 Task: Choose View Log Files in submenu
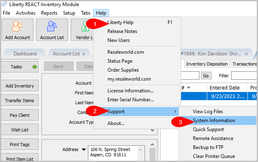tap(218, 112)
